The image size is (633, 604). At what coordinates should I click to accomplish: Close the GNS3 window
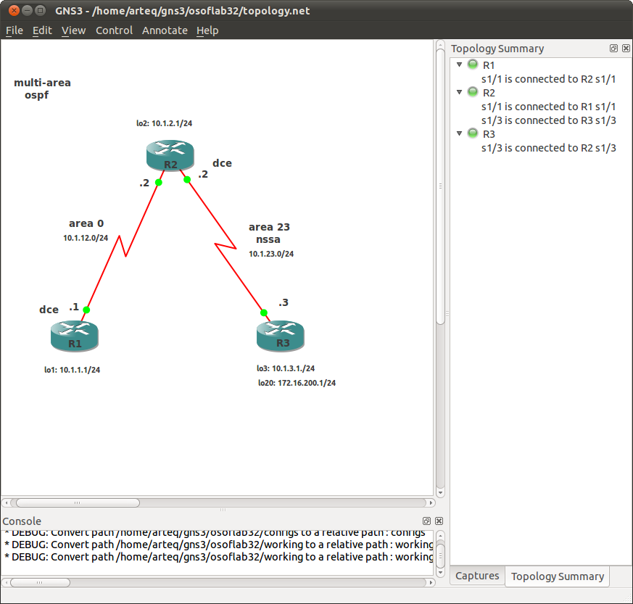(14, 11)
